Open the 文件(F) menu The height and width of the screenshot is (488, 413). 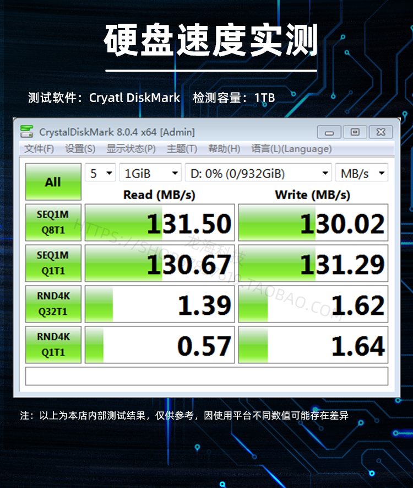39,149
